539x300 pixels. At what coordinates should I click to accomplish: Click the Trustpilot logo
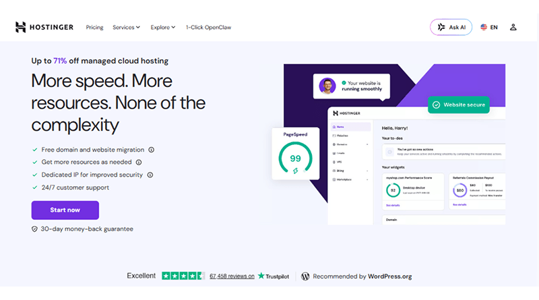pyautogui.click(x=274, y=276)
